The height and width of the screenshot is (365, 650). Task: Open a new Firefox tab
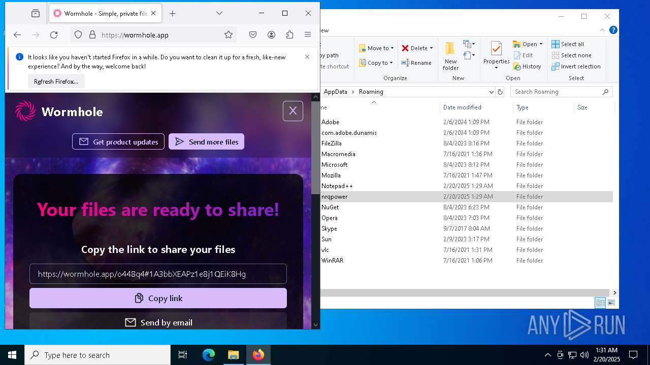[173, 13]
